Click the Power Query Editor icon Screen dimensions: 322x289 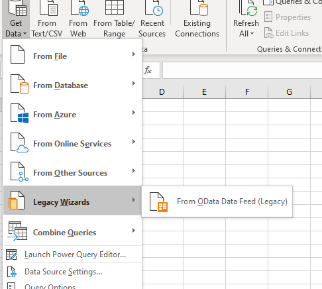click(x=11, y=255)
